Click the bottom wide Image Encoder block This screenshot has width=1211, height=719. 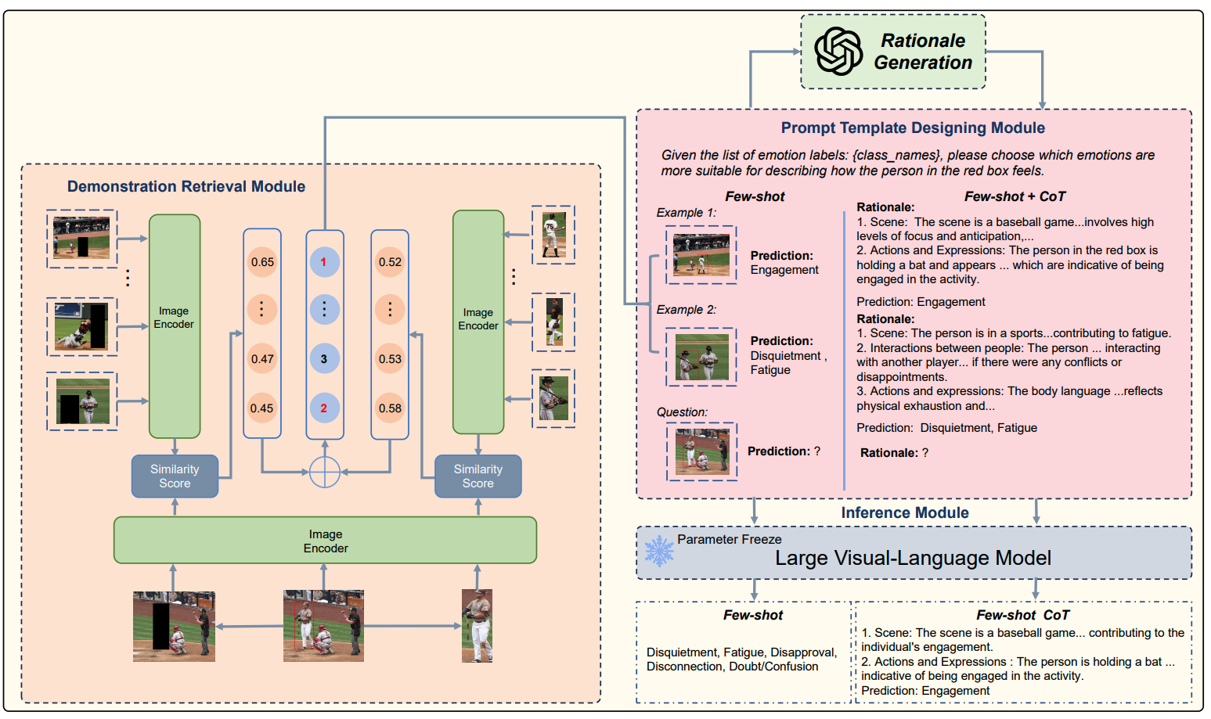point(326,541)
